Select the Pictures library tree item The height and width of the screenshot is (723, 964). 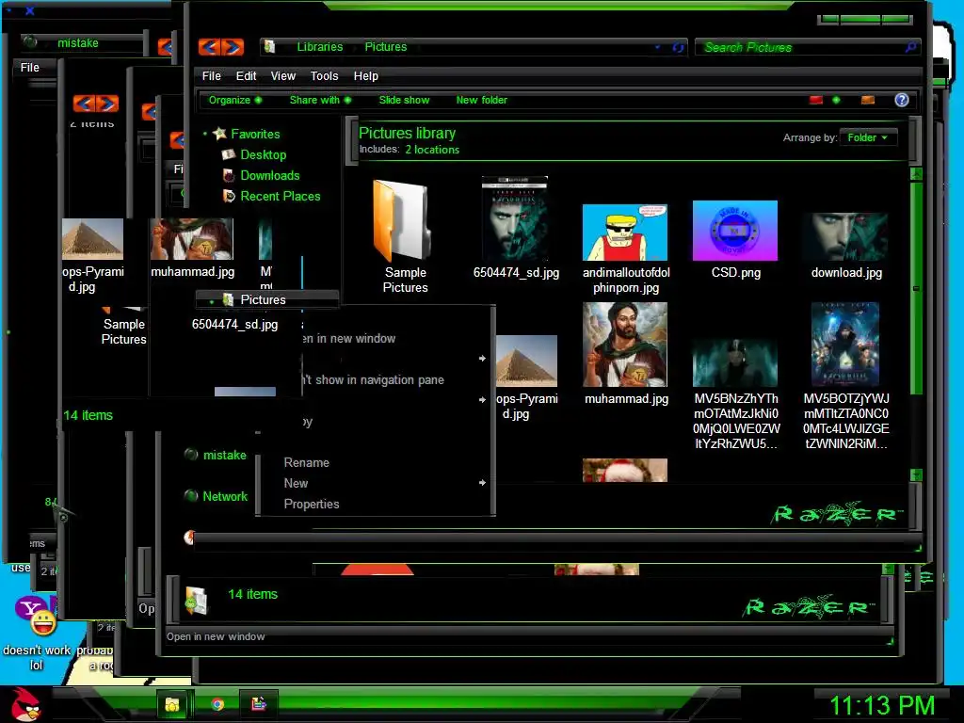(264, 299)
